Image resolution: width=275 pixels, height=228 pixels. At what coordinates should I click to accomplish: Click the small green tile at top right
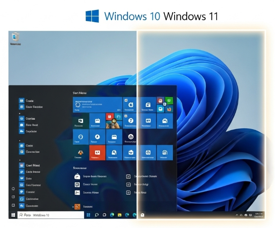(x=169, y=101)
